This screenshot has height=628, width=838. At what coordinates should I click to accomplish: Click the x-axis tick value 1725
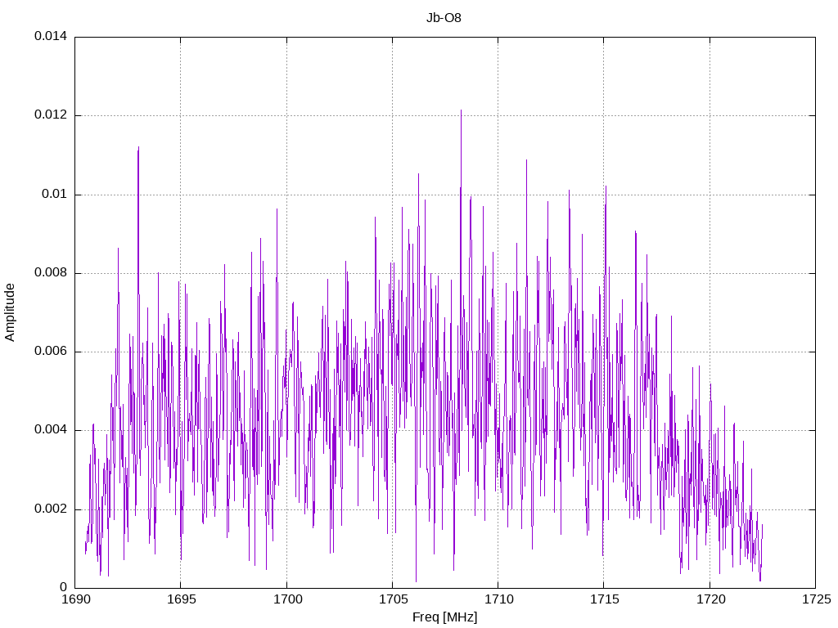817,599
